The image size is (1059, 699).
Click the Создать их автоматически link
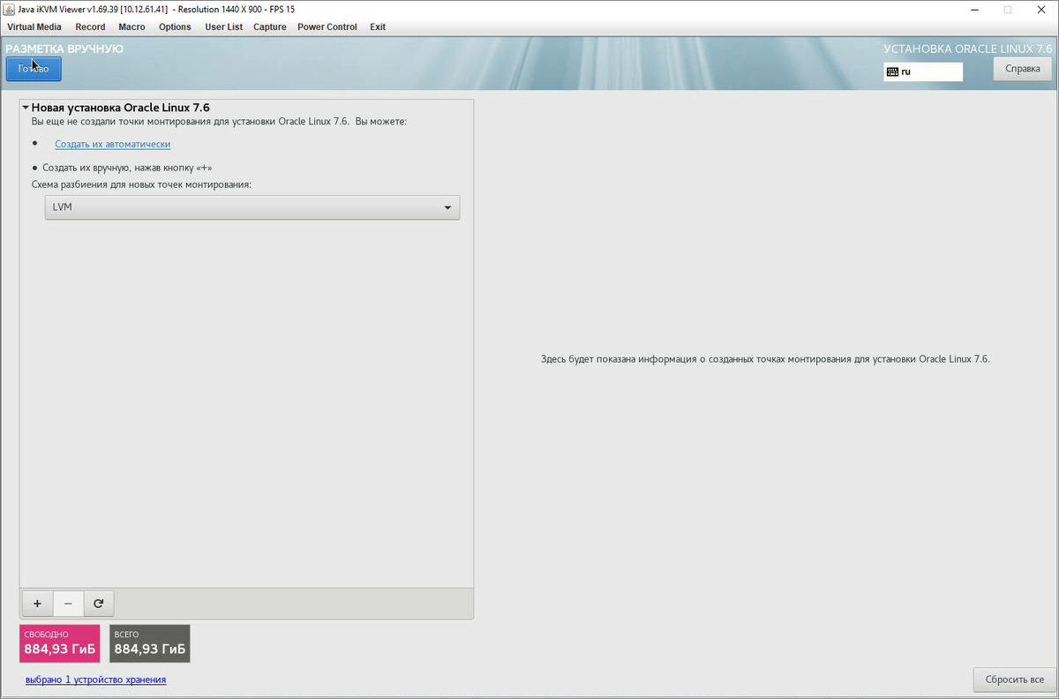tap(113, 144)
